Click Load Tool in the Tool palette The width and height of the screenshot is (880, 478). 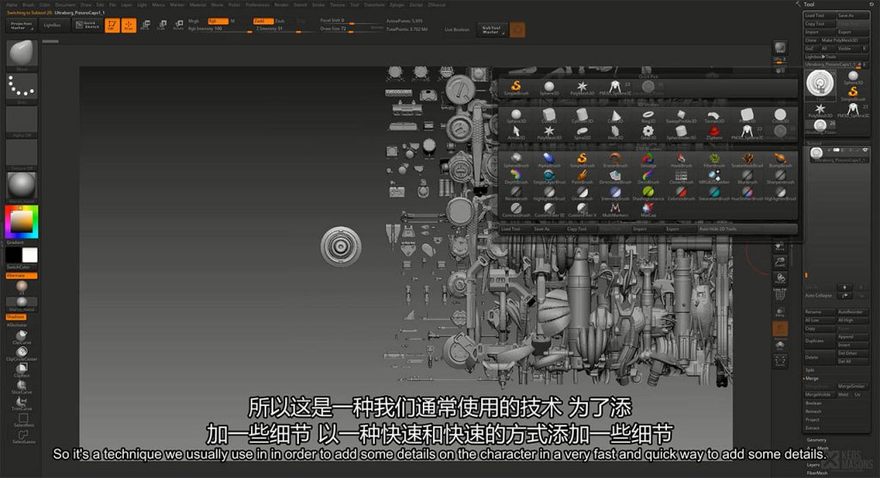pos(819,15)
